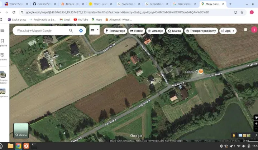Zoom out the map with the minus

(256, 129)
